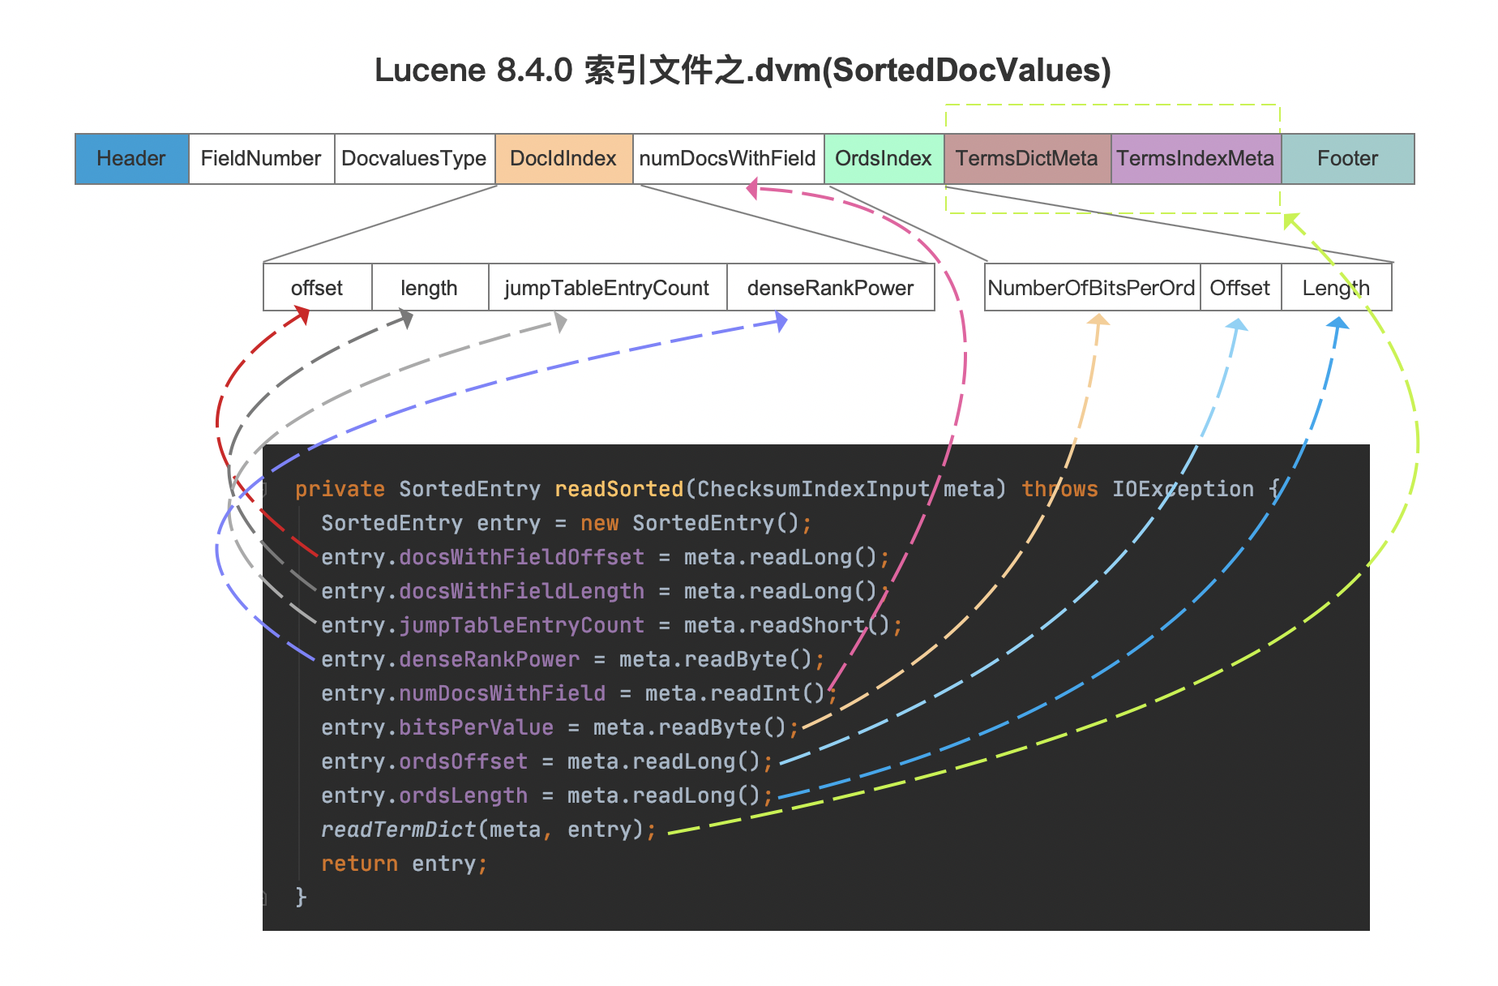The width and height of the screenshot is (1498, 986).
Task: Click the TermsDictMeta block
Action: pyautogui.click(x=1027, y=159)
